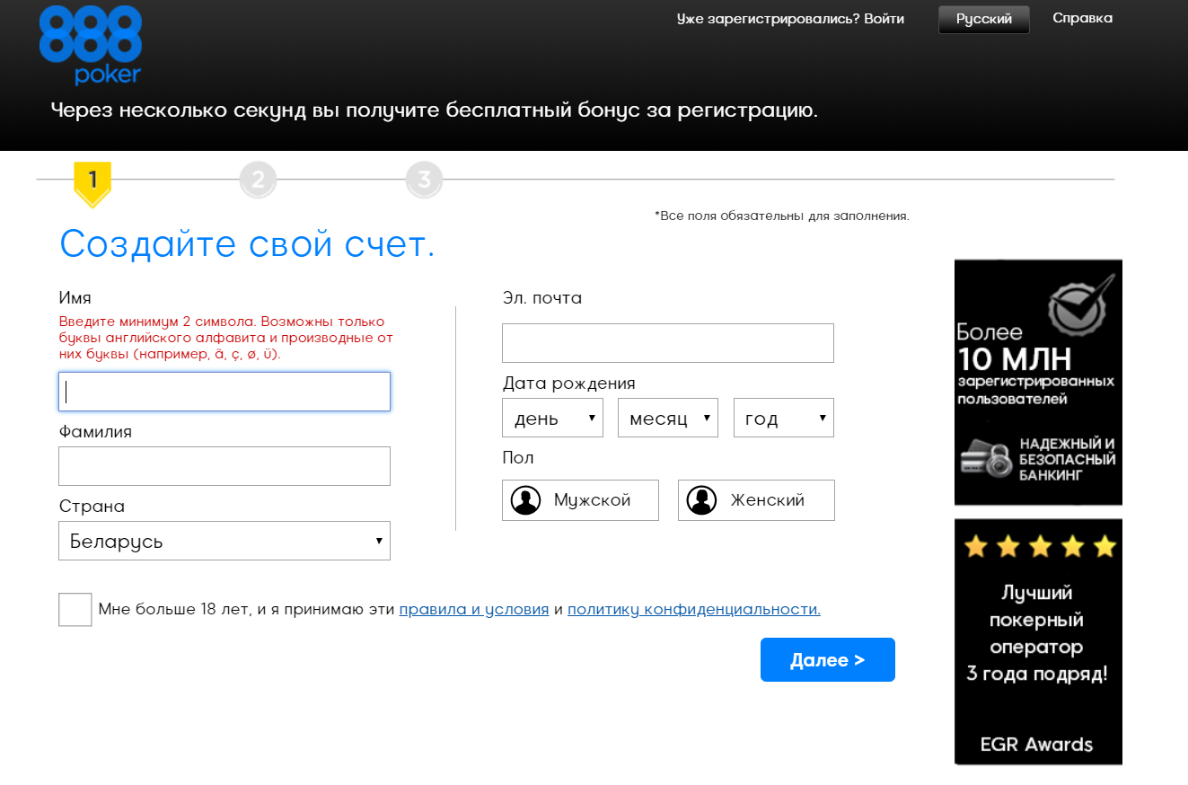Choose the Женский gender option
This screenshot has width=1188, height=785.
756,500
